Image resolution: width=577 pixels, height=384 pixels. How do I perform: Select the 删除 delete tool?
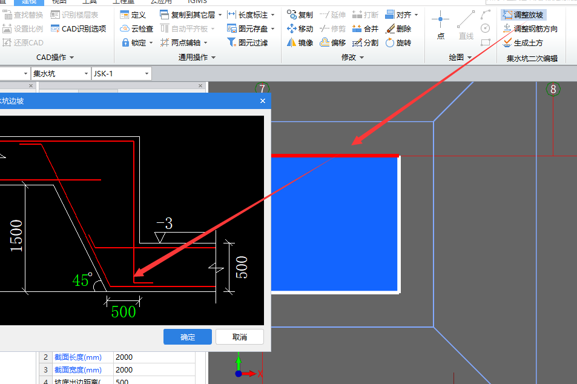coord(398,28)
